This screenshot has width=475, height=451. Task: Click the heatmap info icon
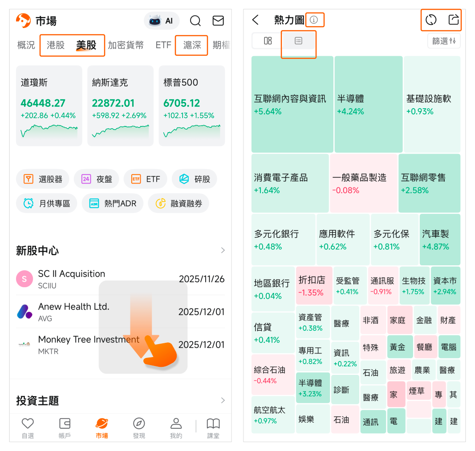coord(314,20)
